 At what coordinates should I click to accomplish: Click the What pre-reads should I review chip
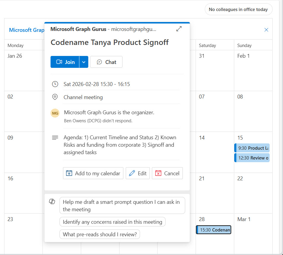[100, 234]
